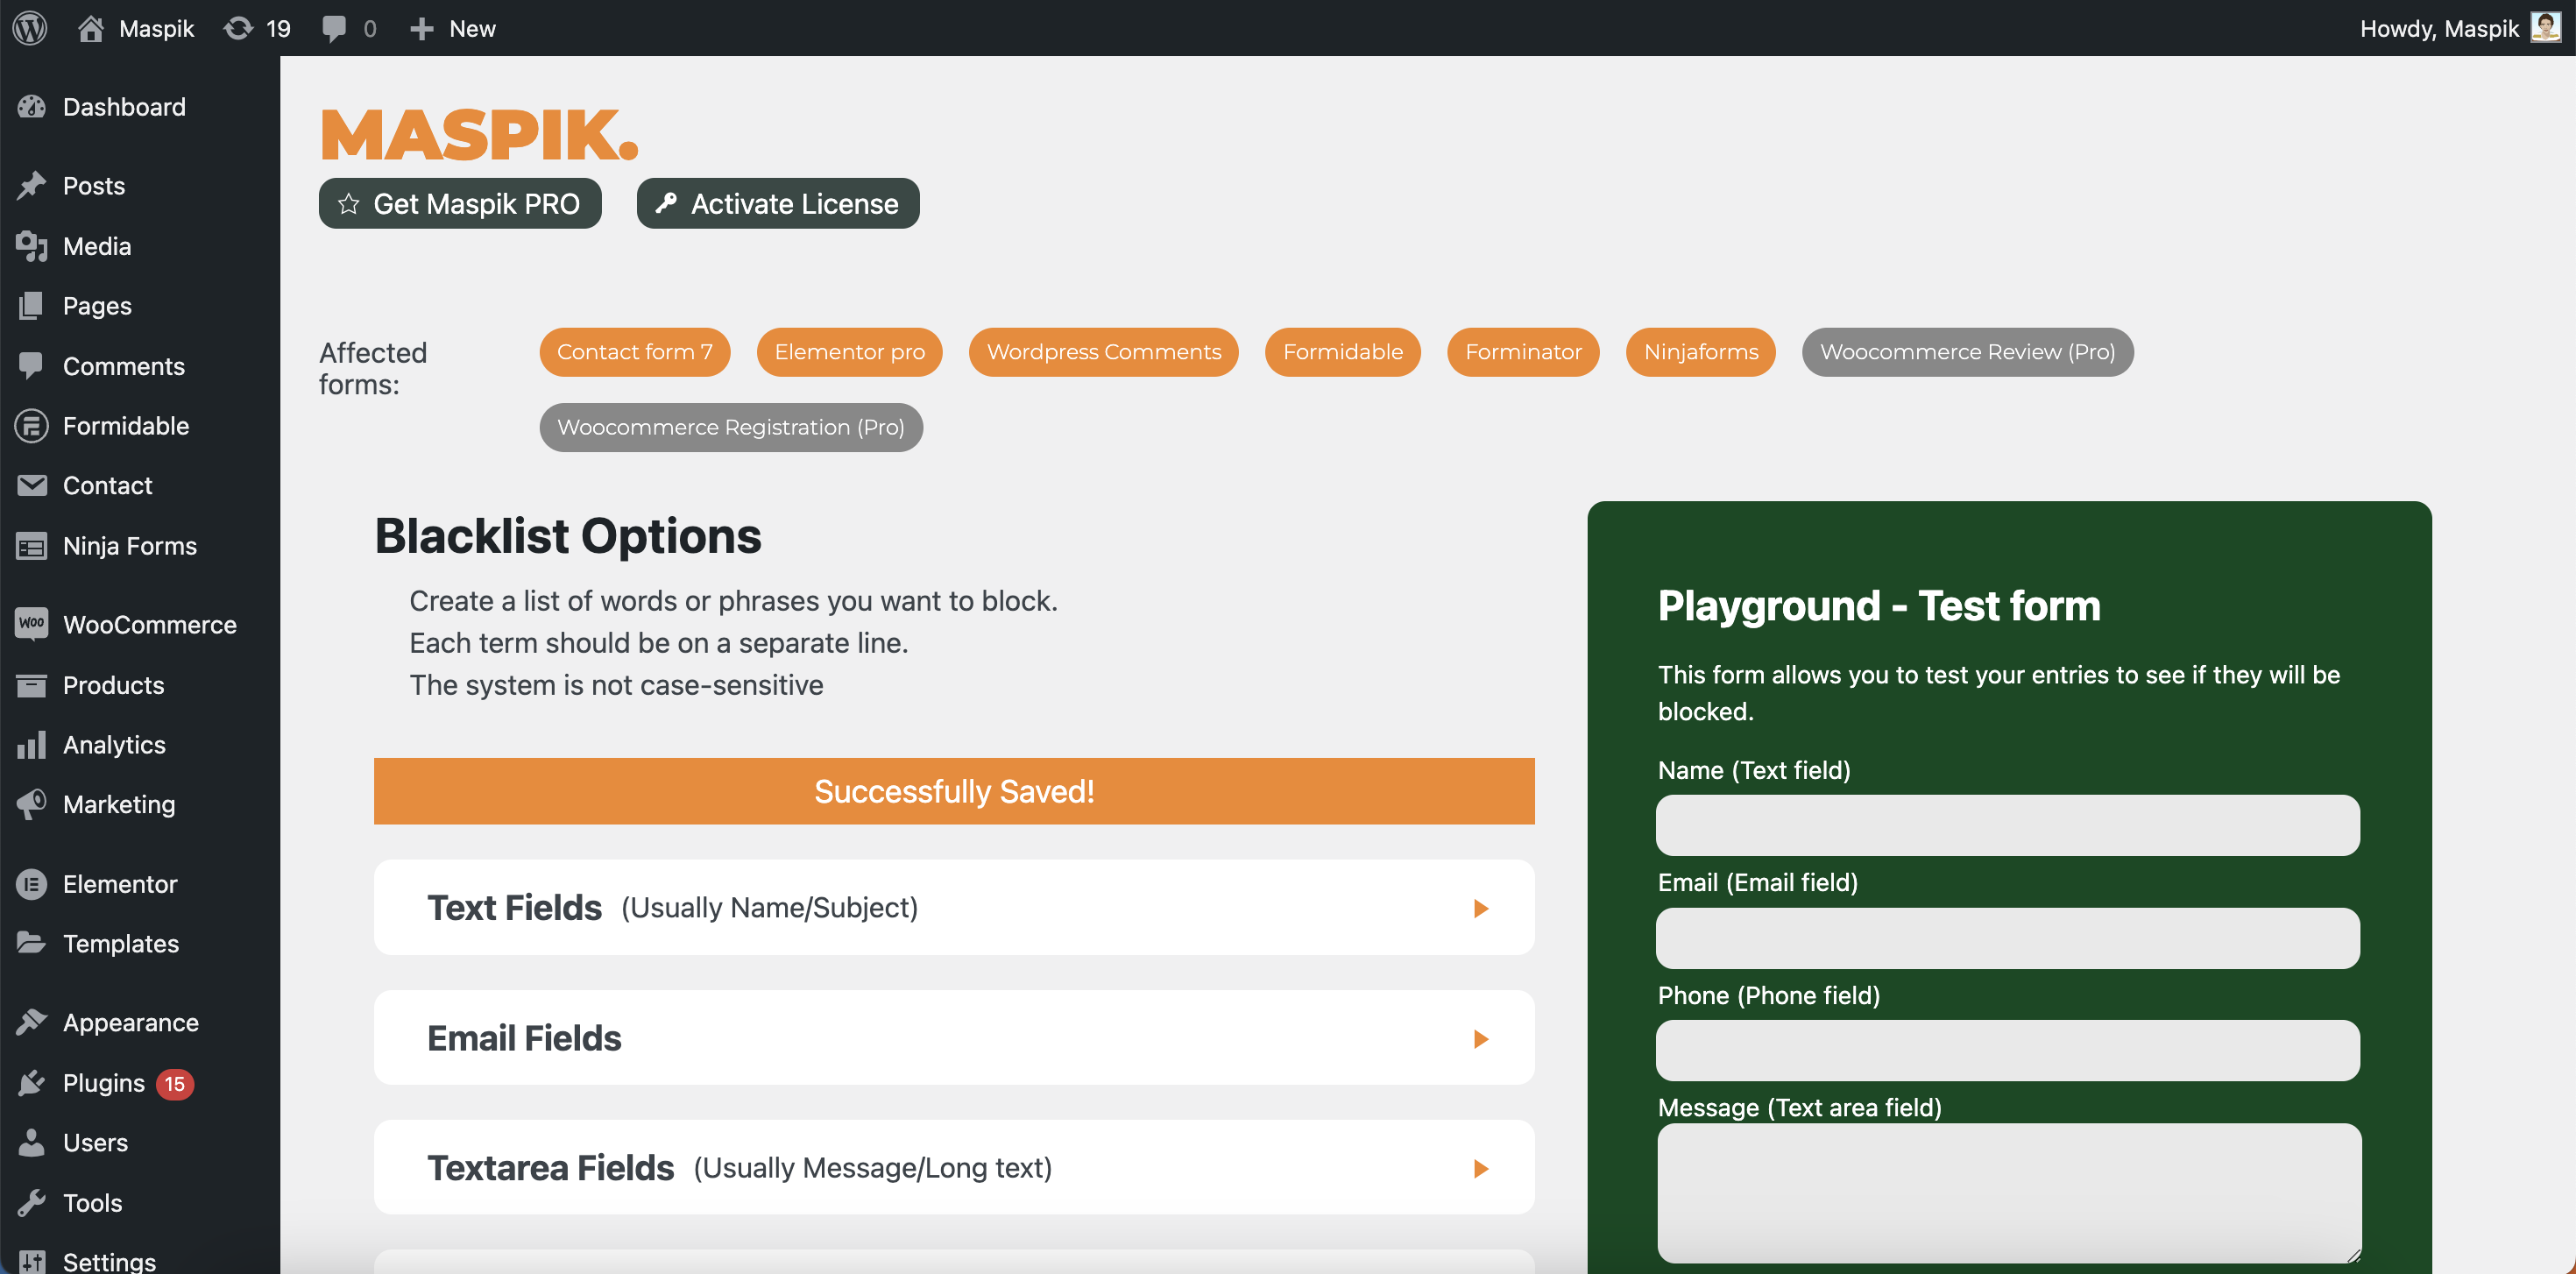Click the Wordpress Comments tag
Screen dimensions: 2576x1274
[1104, 352]
